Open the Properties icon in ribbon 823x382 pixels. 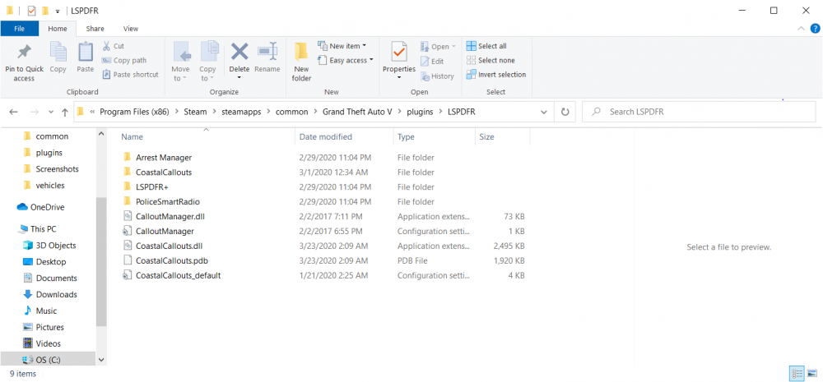tap(399, 54)
